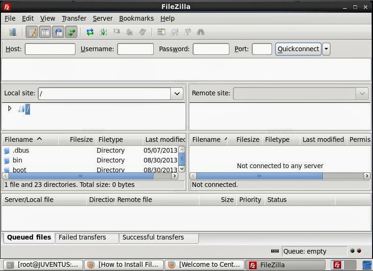The width and height of the screenshot is (373, 271).
Task: Click local list horizontal scroll right arrow
Action: coord(175,176)
